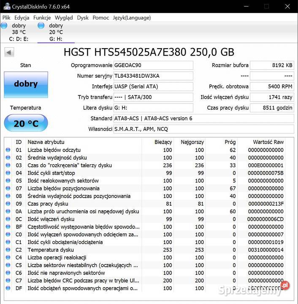Select the 'Ilość realokowanych sektorów' attribute name
The height and width of the screenshot is (304, 298).
[63, 181]
